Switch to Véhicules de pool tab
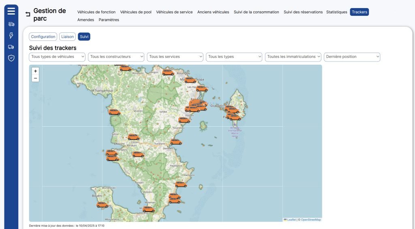 (x=136, y=12)
